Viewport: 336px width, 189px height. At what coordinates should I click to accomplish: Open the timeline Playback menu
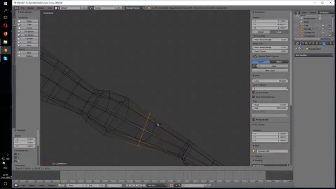pyautogui.click(x=51, y=185)
